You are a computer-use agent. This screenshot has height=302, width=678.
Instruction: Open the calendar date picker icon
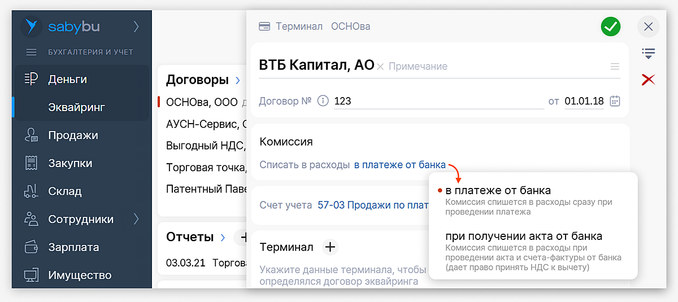[615, 101]
